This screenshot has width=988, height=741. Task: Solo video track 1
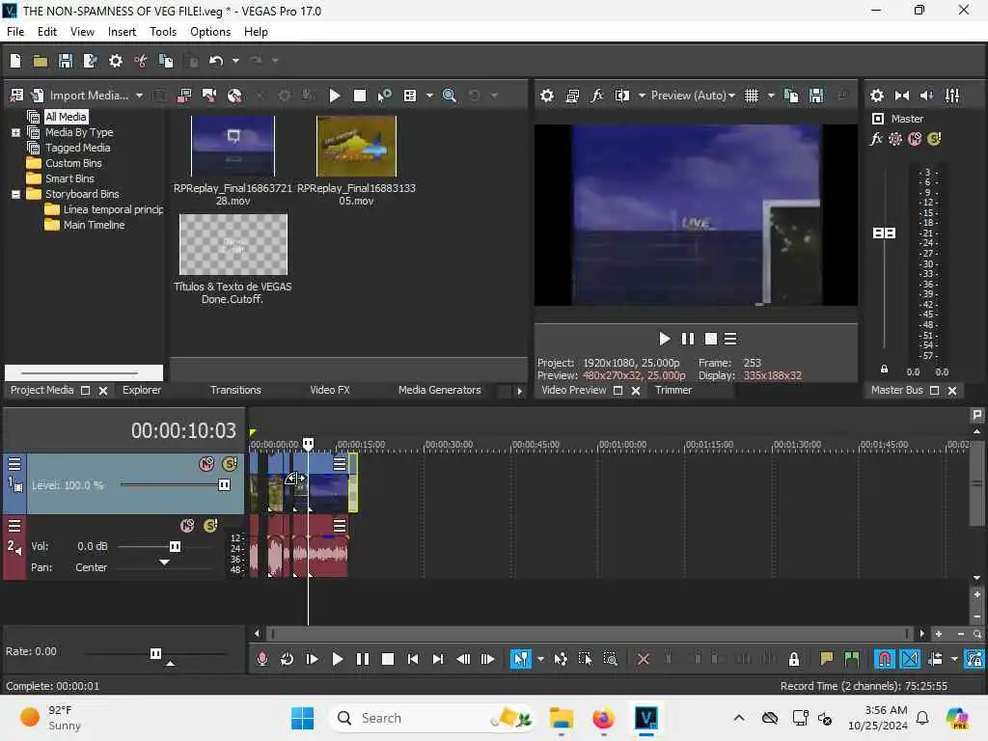click(230, 464)
